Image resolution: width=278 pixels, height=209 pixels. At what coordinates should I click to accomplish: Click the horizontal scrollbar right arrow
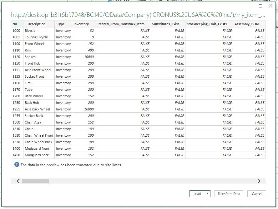click(x=259, y=181)
